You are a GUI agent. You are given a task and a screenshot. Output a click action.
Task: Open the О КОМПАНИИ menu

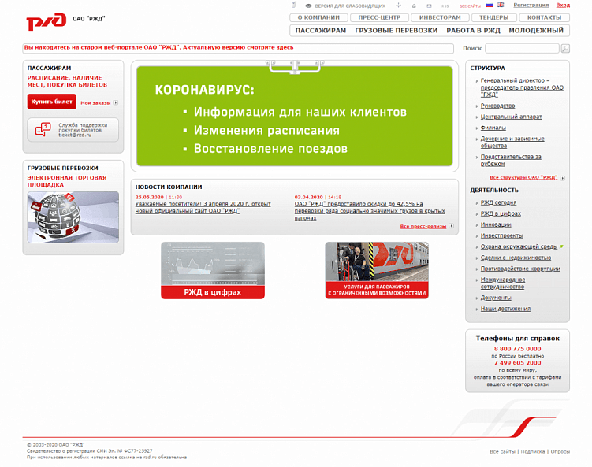coord(318,17)
